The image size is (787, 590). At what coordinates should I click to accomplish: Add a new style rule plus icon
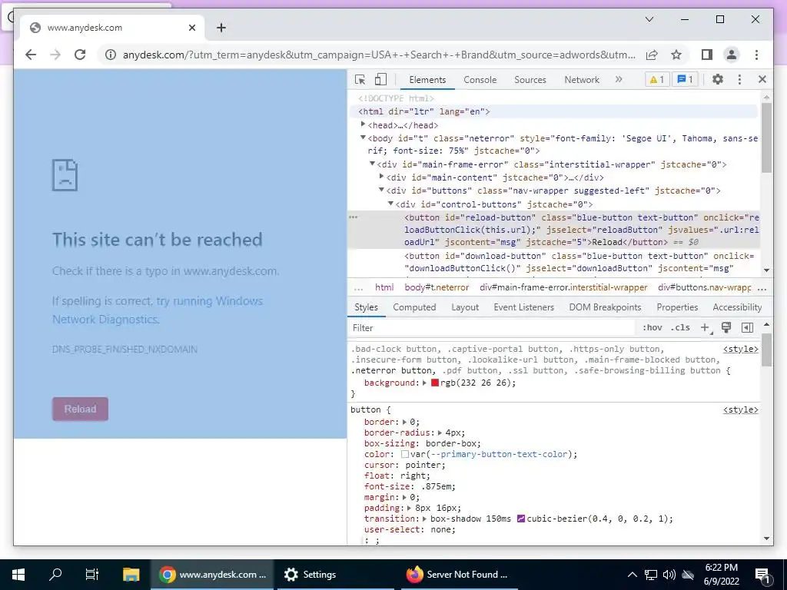tap(706, 327)
